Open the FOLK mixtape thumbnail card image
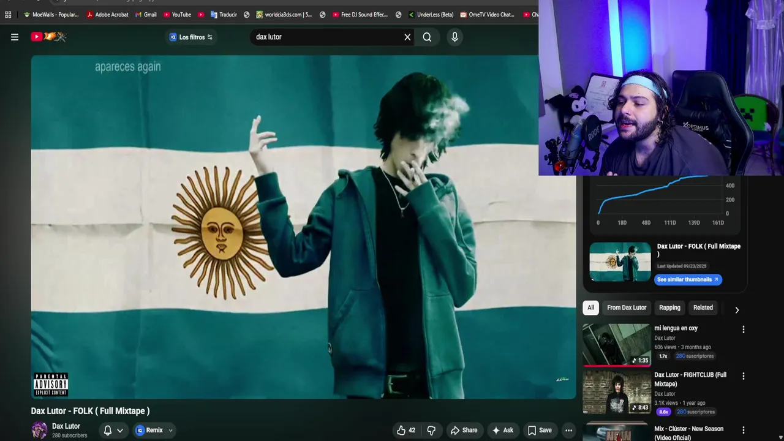This screenshot has height=441, width=784. pyautogui.click(x=620, y=262)
